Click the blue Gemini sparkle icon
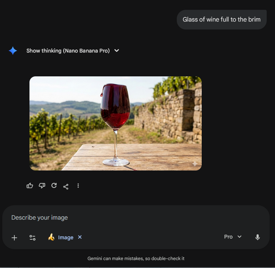 (13, 51)
